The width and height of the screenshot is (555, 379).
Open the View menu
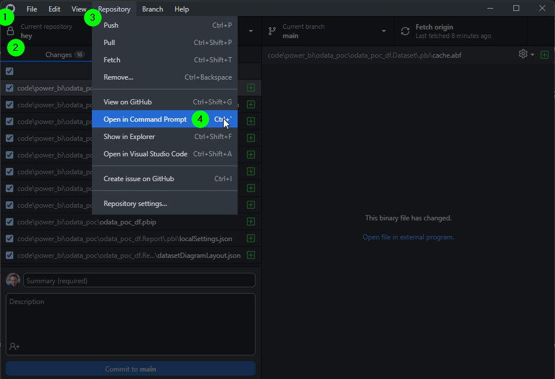coord(79,9)
